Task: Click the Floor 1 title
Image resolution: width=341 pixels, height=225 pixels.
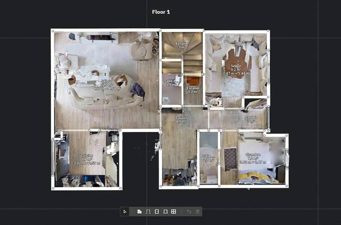Action: [161, 12]
